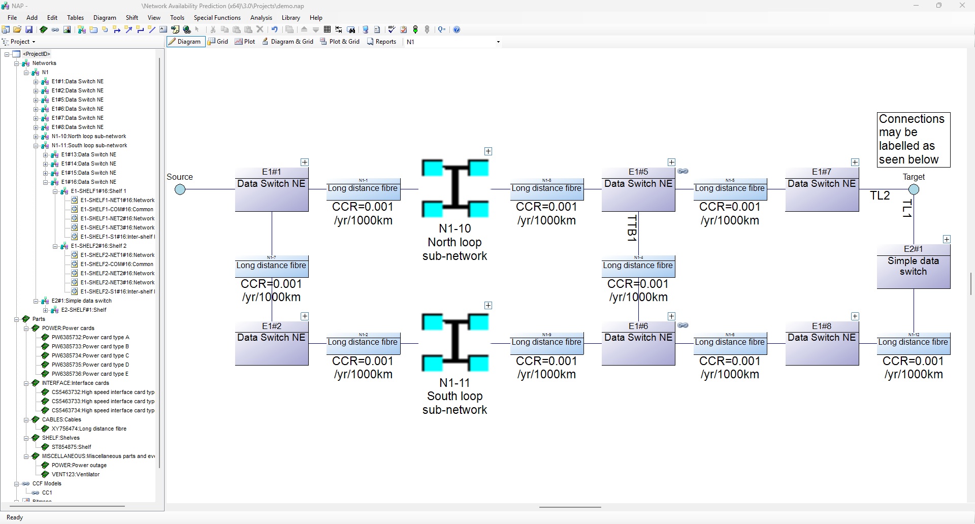Open the Reports view
The height and width of the screenshot is (524, 975).
coord(381,42)
